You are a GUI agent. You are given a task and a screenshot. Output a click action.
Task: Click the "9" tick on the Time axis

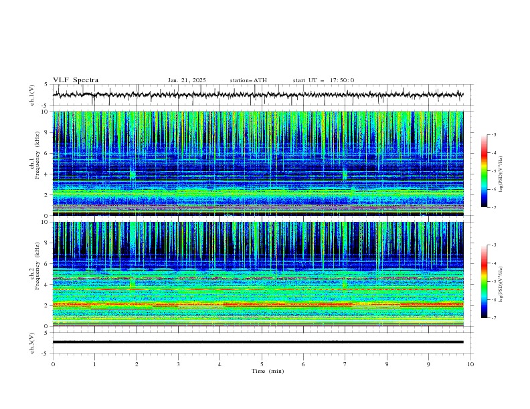[x=428, y=364]
